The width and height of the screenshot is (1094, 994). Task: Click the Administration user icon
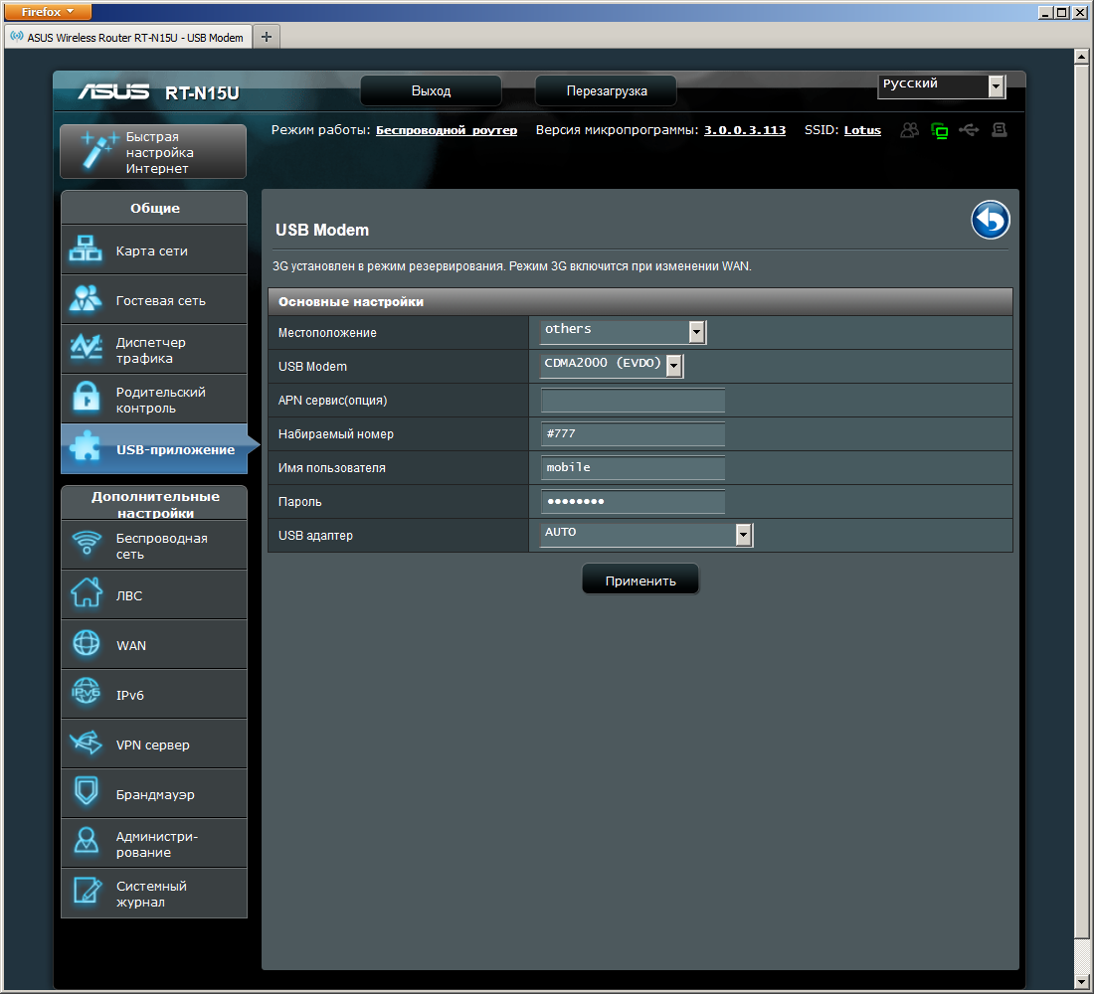(87, 841)
